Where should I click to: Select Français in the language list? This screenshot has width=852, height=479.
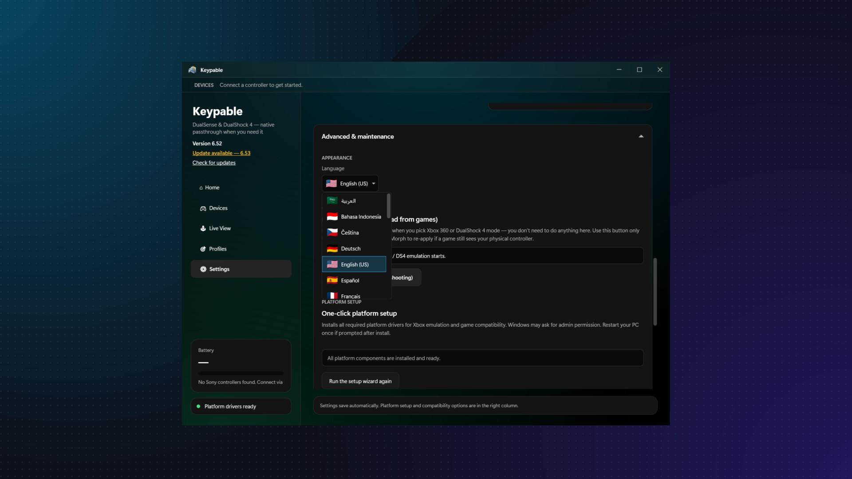(354, 294)
